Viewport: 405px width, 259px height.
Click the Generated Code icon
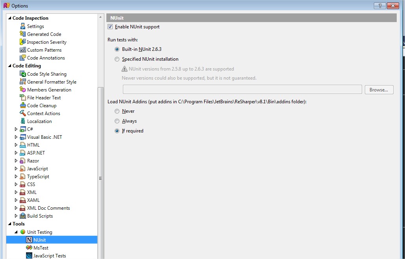(23, 34)
